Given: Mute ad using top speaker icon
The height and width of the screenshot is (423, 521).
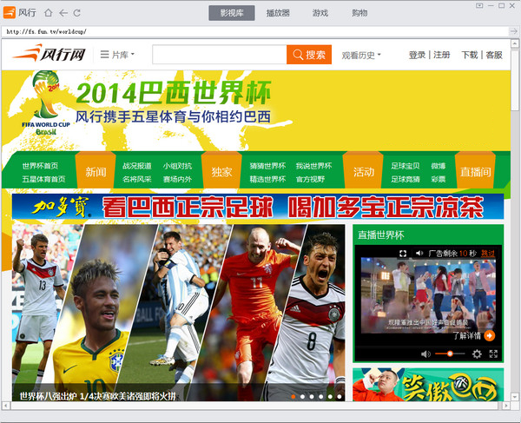Looking at the screenshot, I should pyautogui.click(x=419, y=254).
